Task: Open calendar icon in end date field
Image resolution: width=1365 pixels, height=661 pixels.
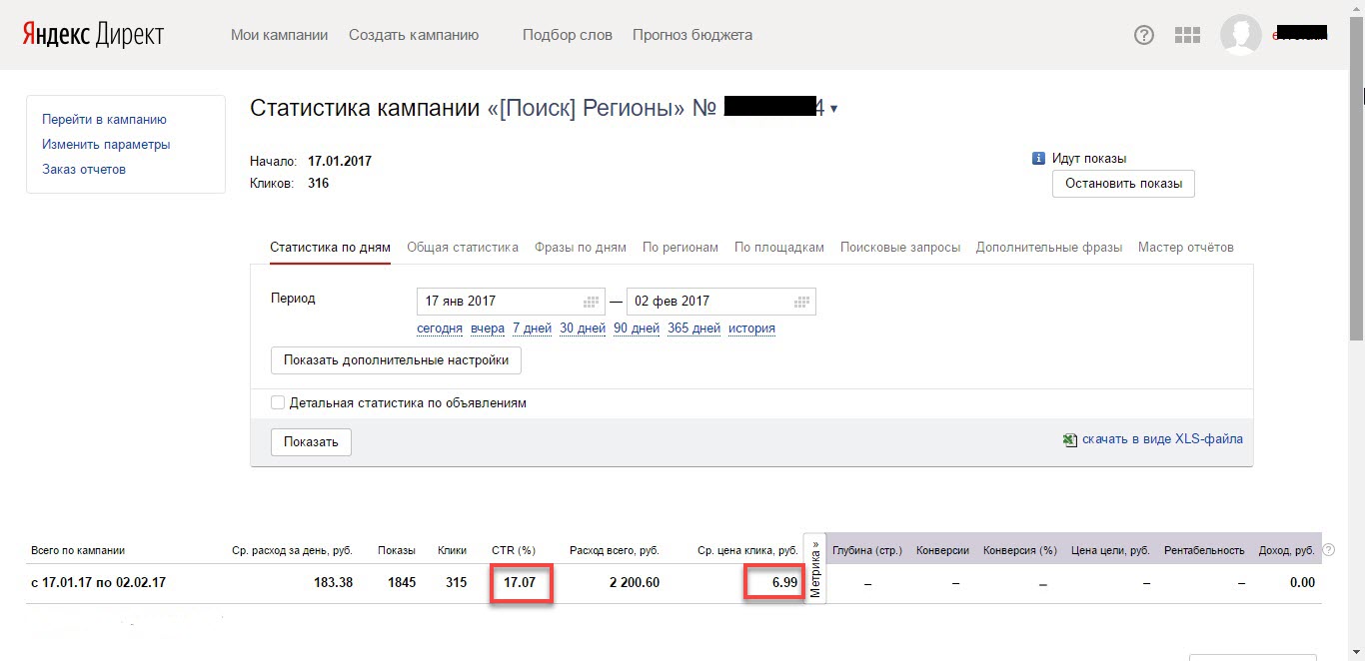Action: (x=800, y=302)
